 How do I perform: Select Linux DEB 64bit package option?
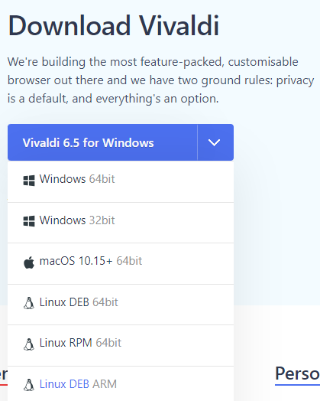pos(121,305)
